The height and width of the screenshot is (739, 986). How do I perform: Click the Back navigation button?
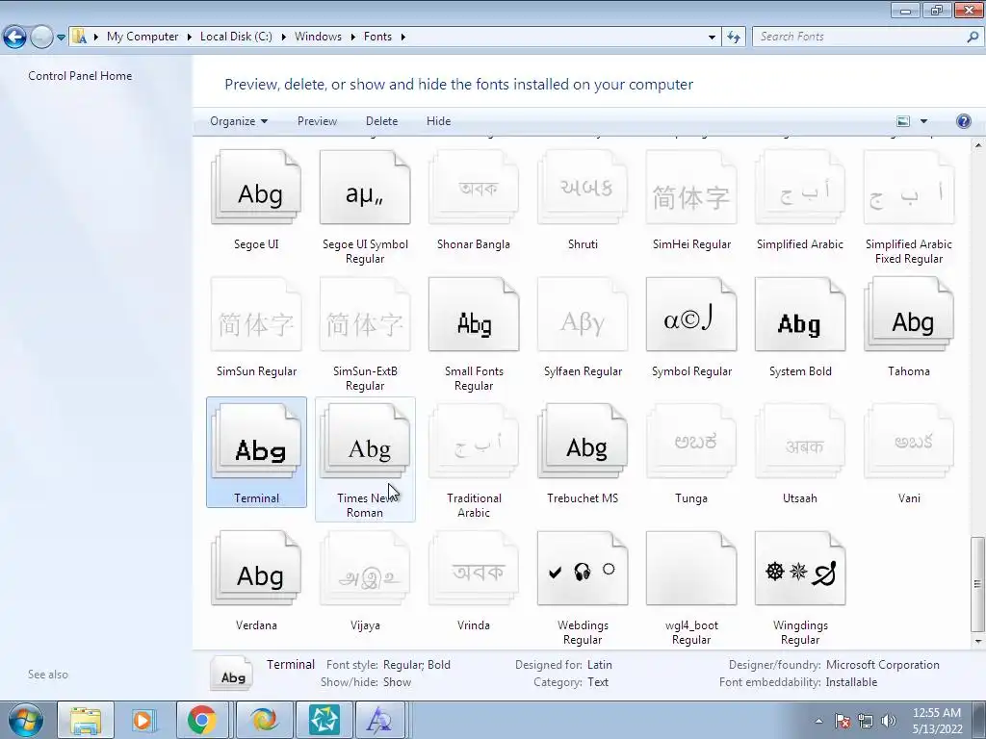tap(14, 37)
